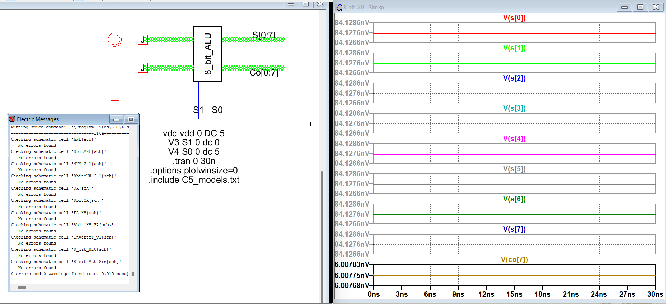Minimize the 8_bit_ALU_Sim.spi waveform window
The image size is (666, 304).
pos(624,7)
